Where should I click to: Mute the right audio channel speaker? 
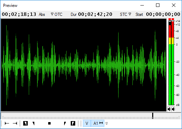coord(173,109)
